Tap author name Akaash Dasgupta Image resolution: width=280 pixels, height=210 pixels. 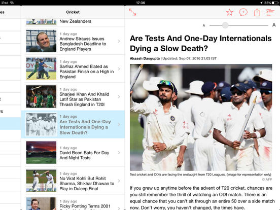[x=145, y=58]
